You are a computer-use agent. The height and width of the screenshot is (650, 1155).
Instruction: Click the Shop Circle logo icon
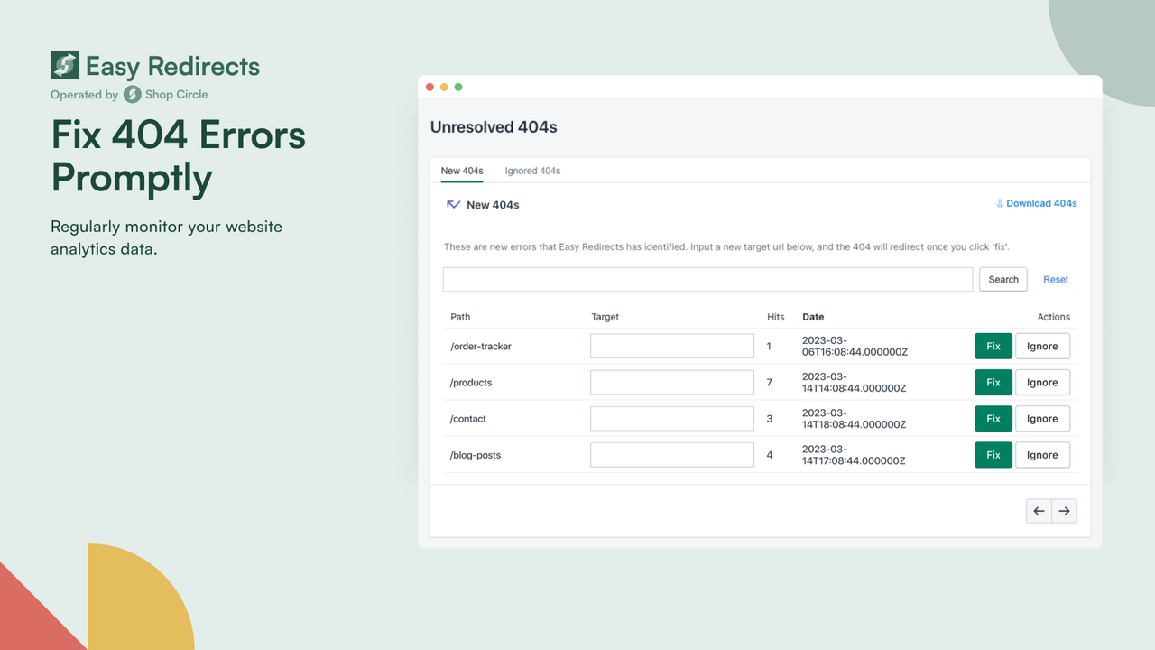[x=132, y=94]
